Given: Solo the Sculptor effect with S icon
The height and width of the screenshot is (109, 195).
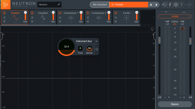Looking at the screenshot, I should point(97,49).
